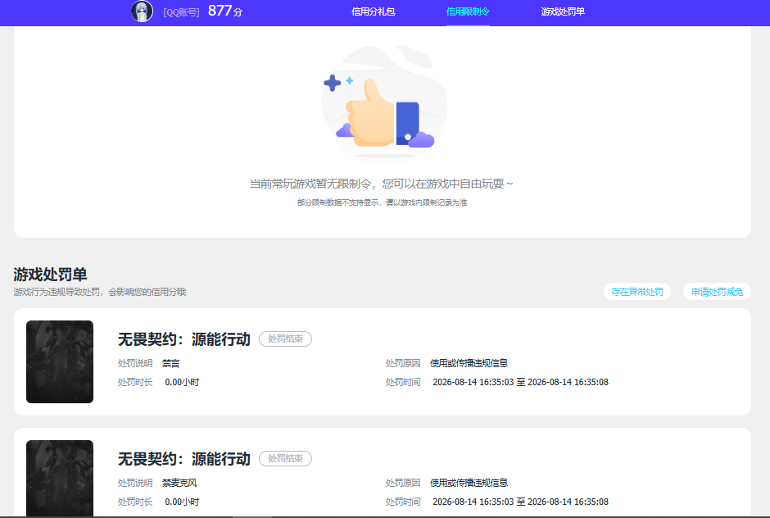This screenshot has height=518, width=770.
Task: Switch to the 信用限制令 tab
Action: point(468,11)
